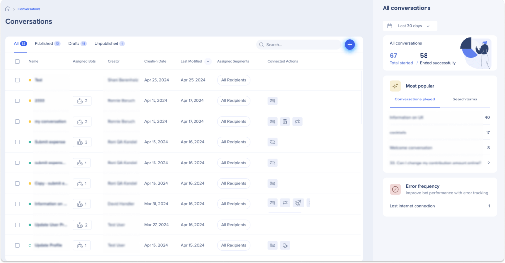
Task: Click the Error frequency compass icon
Action: tap(395, 189)
